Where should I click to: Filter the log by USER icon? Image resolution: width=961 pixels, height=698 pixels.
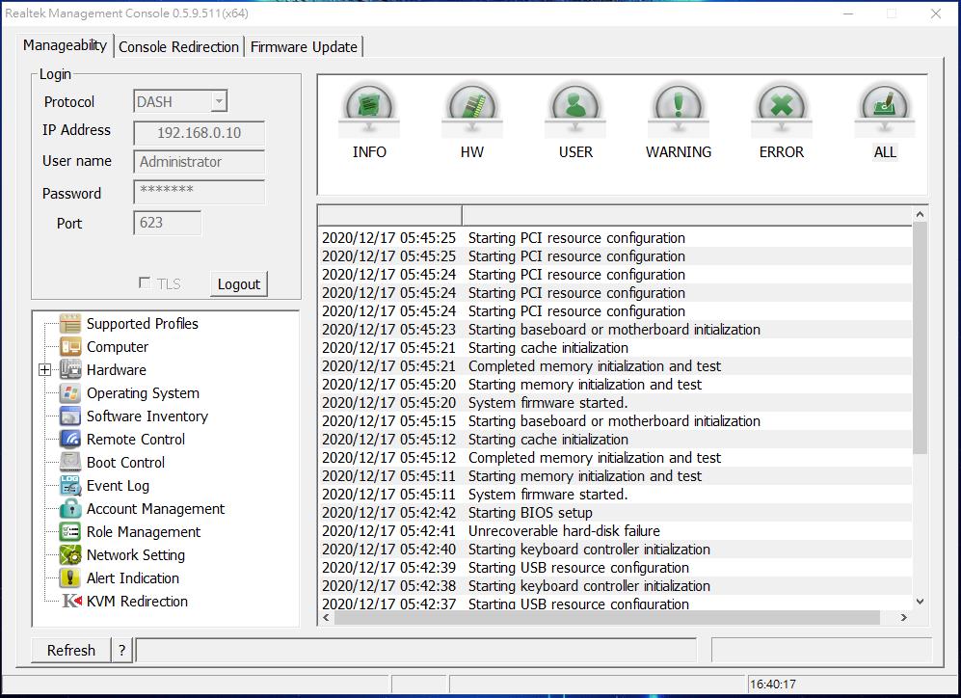(575, 107)
